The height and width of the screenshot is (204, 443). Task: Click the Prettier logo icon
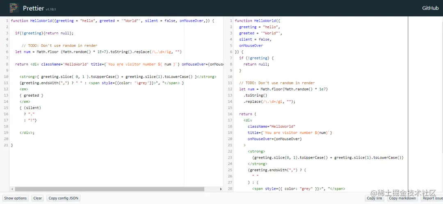[x=14, y=8]
